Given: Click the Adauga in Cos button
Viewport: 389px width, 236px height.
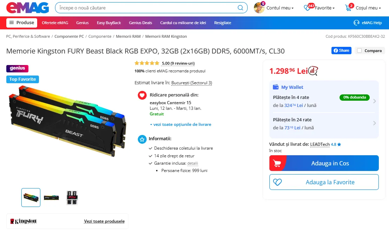Looking at the screenshot, I should coord(324,163).
